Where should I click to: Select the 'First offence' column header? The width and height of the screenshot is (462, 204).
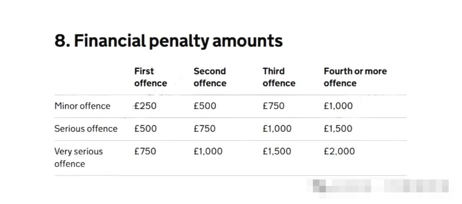[x=150, y=77]
